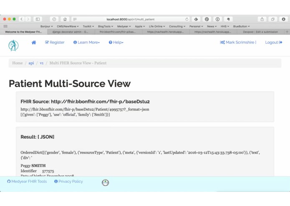Click the localhost:8000 address bar
Screen dimensions: 290x206
(131, 19)
